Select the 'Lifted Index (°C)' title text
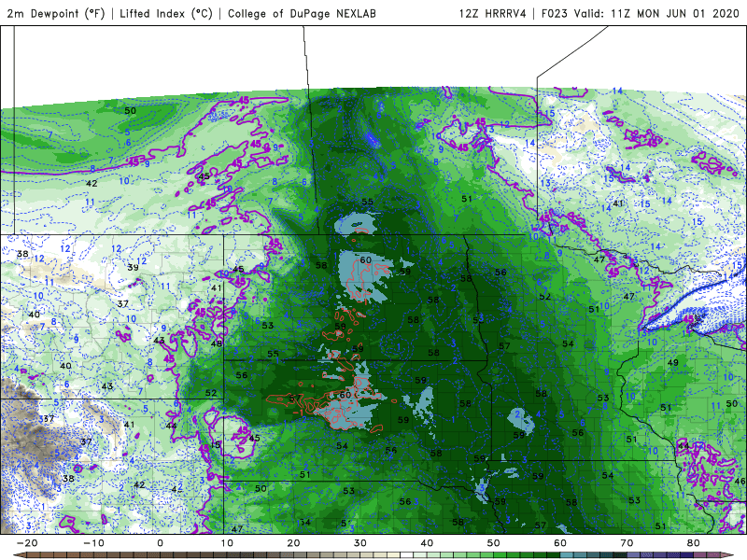Viewport: 747px width, 560px height. 166,13
